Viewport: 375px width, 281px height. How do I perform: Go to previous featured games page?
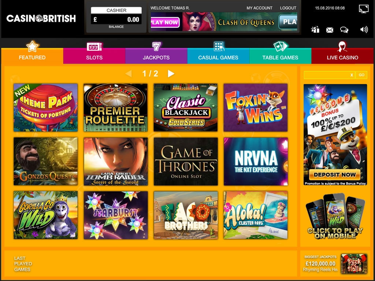pyautogui.click(x=129, y=74)
